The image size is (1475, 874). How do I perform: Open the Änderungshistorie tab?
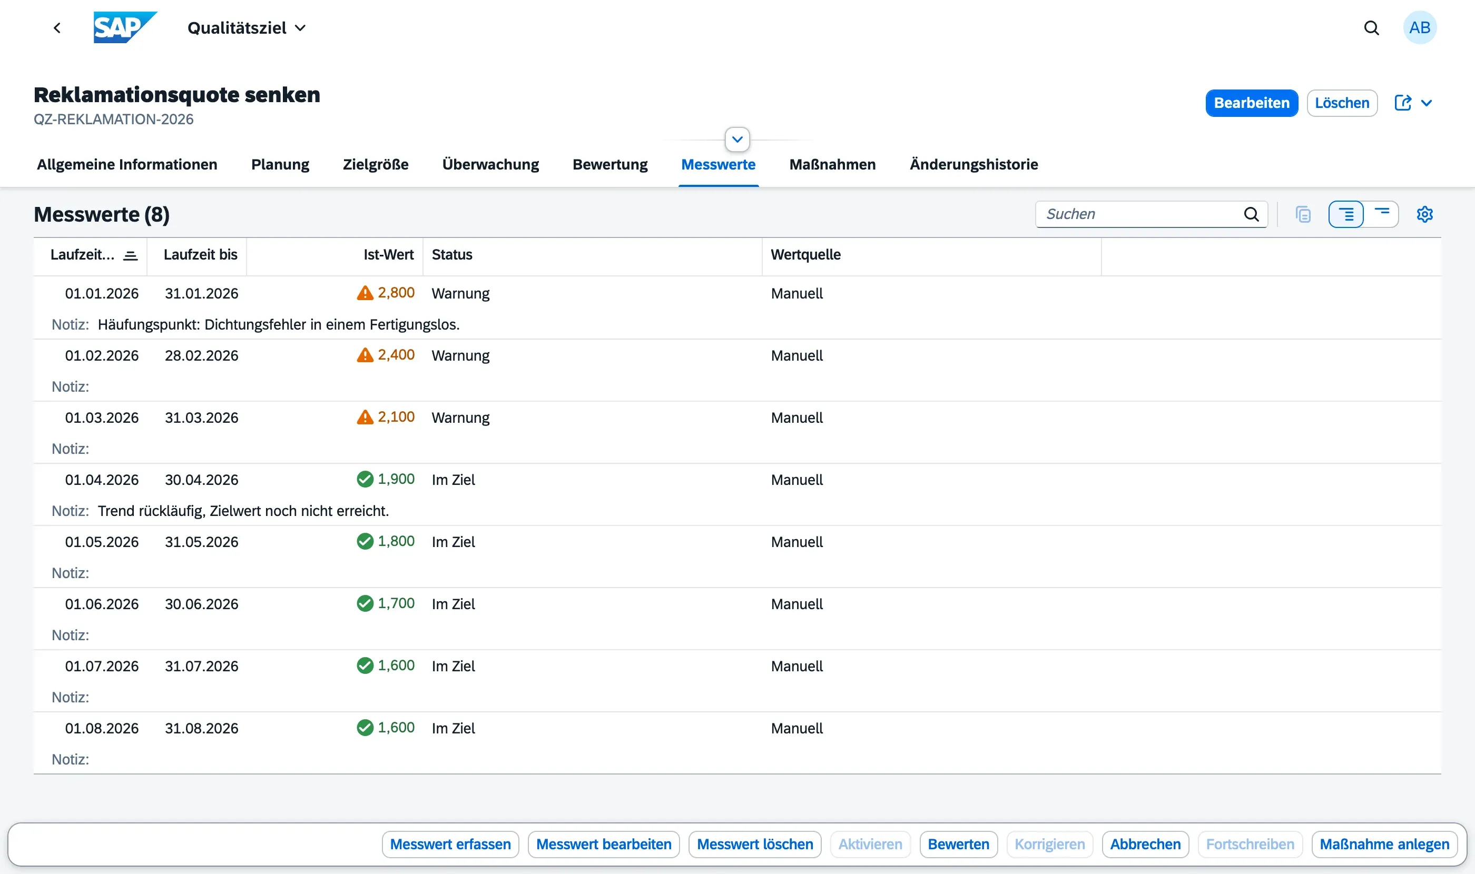[x=973, y=164]
